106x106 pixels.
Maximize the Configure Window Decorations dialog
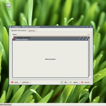tap(87, 27)
